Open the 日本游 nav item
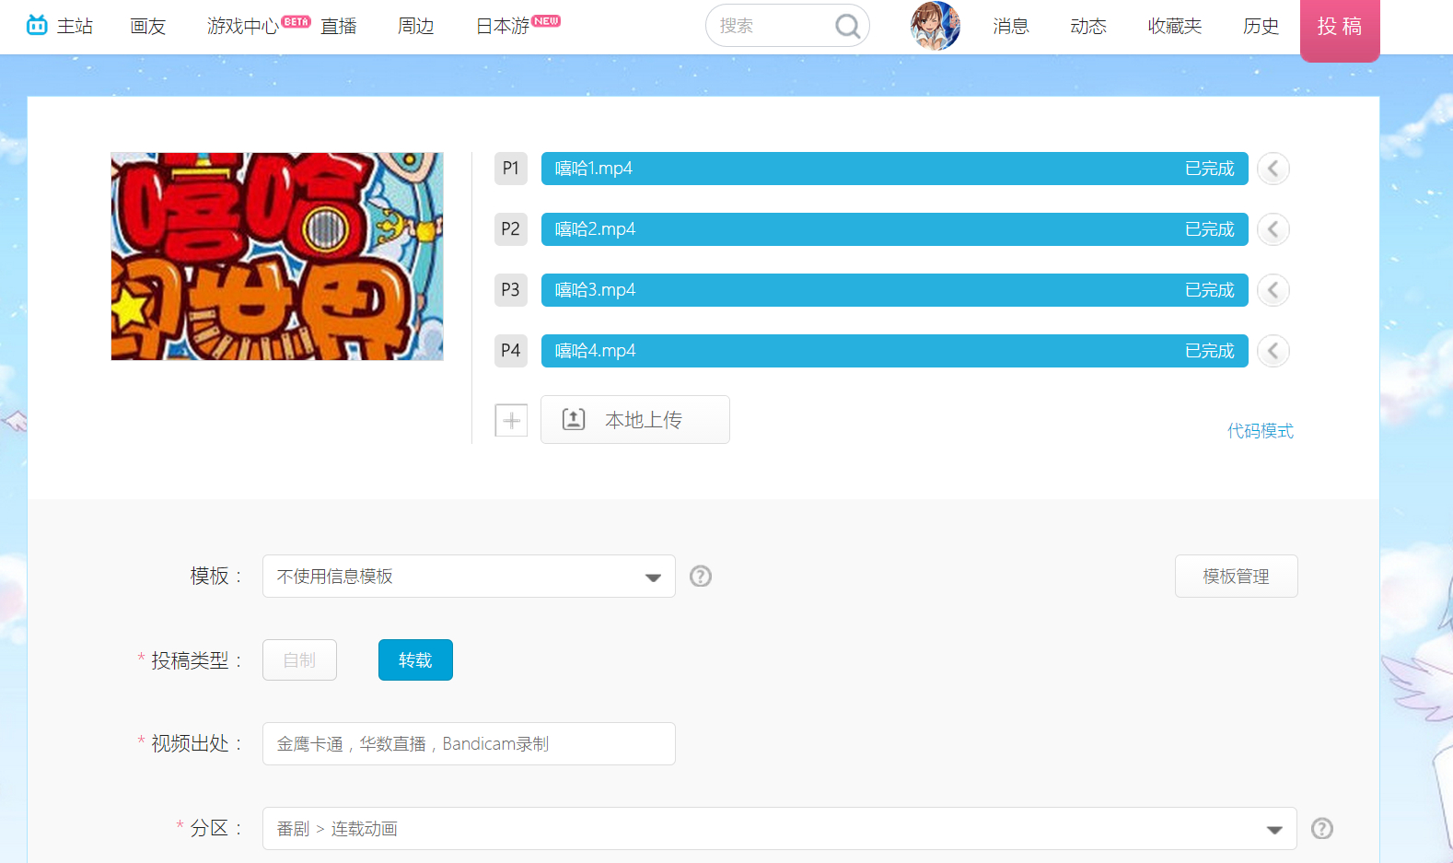This screenshot has height=863, width=1453. [x=503, y=26]
